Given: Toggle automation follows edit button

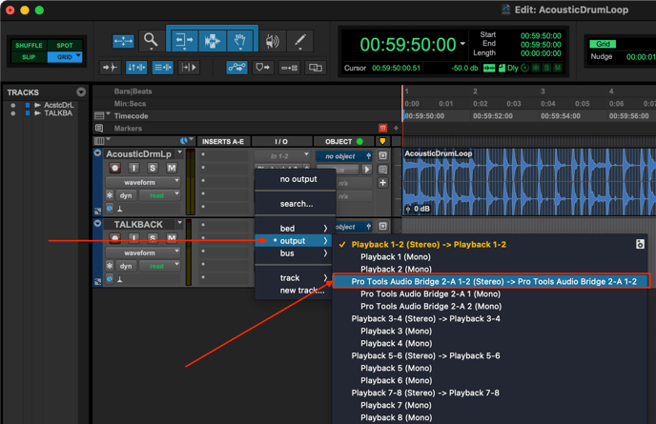Looking at the screenshot, I should pos(236,68).
